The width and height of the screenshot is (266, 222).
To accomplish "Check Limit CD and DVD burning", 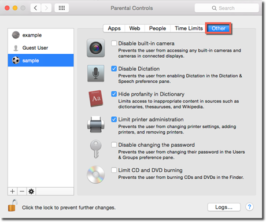I will tap(114, 170).
